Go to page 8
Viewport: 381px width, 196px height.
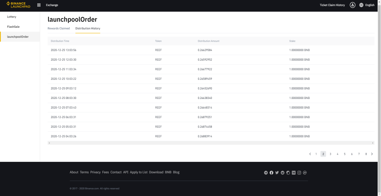[366, 154]
